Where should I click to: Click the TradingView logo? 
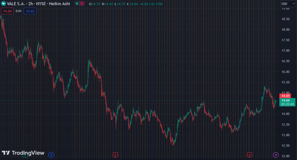pyautogui.click(x=23, y=153)
